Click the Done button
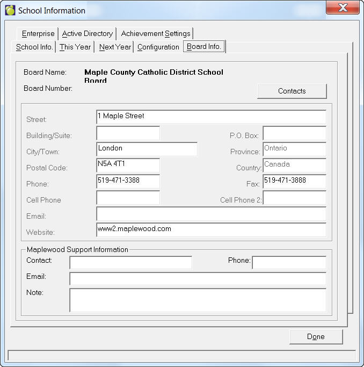This screenshot has width=364, height=367. pyautogui.click(x=316, y=336)
